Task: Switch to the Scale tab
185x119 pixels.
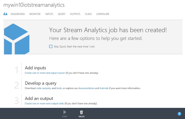Action: pos(88,14)
